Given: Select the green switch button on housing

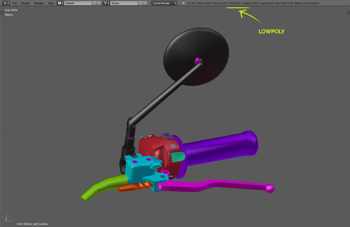Looking at the screenshot, I should [x=178, y=156].
